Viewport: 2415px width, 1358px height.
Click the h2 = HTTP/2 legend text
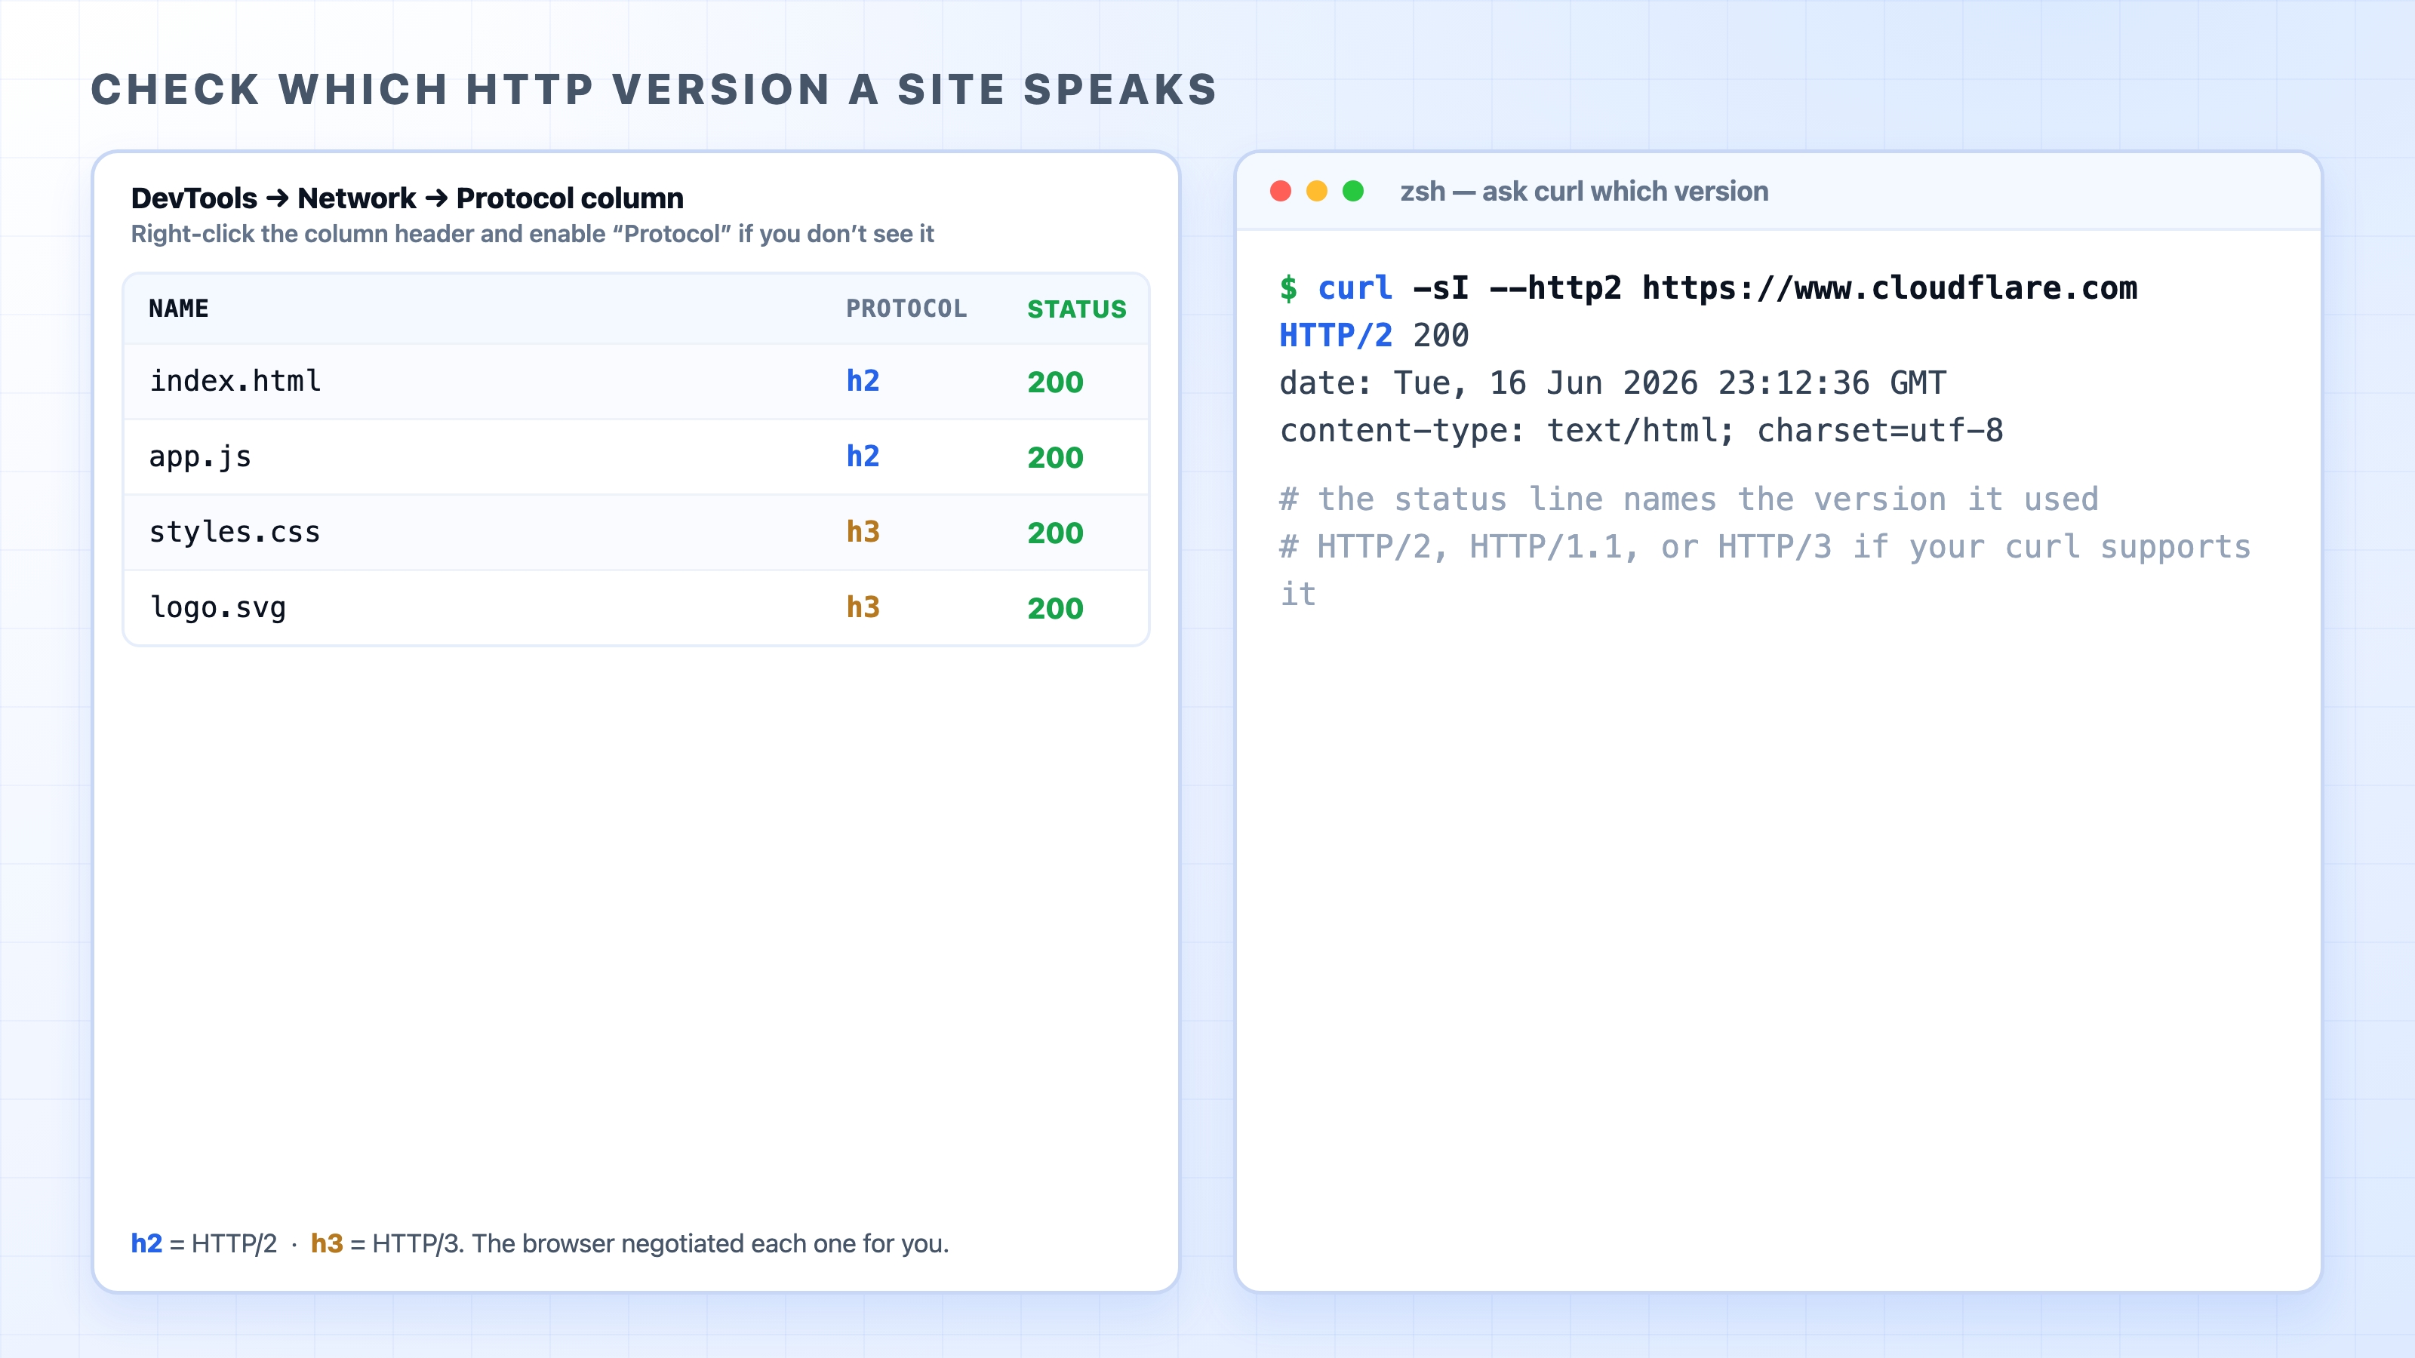[x=204, y=1243]
